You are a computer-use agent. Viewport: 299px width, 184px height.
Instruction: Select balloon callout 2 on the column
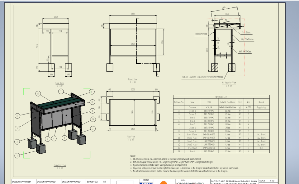tap(93, 128)
